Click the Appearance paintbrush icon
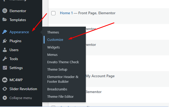Screen dimensions: 169x107 [4, 32]
